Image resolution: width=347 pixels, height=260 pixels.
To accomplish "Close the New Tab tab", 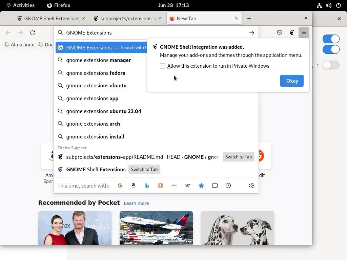I will click(x=236, y=18).
